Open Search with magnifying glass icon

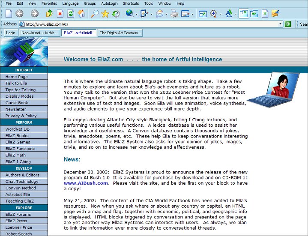tap(95, 14)
